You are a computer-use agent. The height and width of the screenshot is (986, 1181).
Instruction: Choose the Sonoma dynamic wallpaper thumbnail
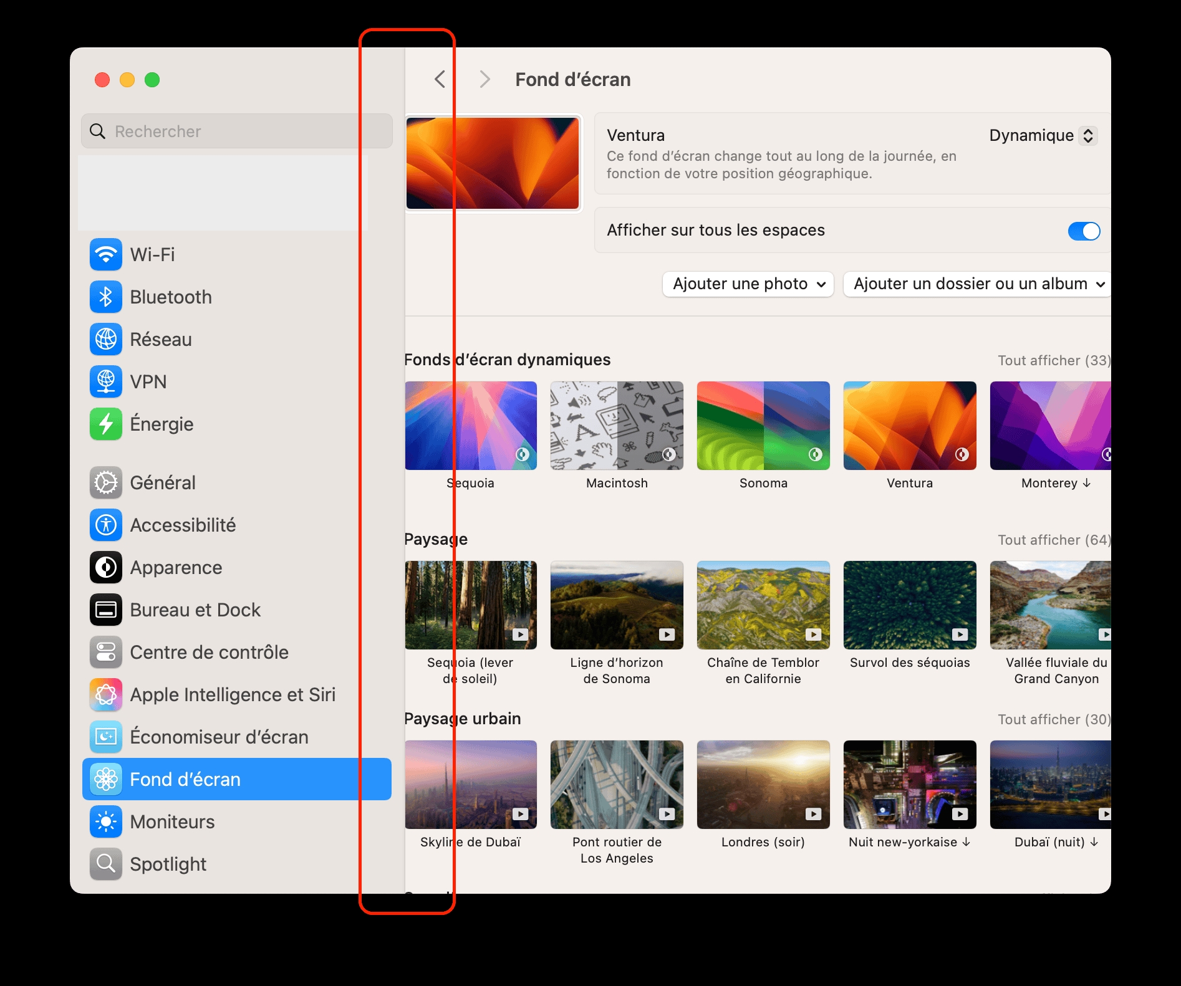[x=763, y=426]
